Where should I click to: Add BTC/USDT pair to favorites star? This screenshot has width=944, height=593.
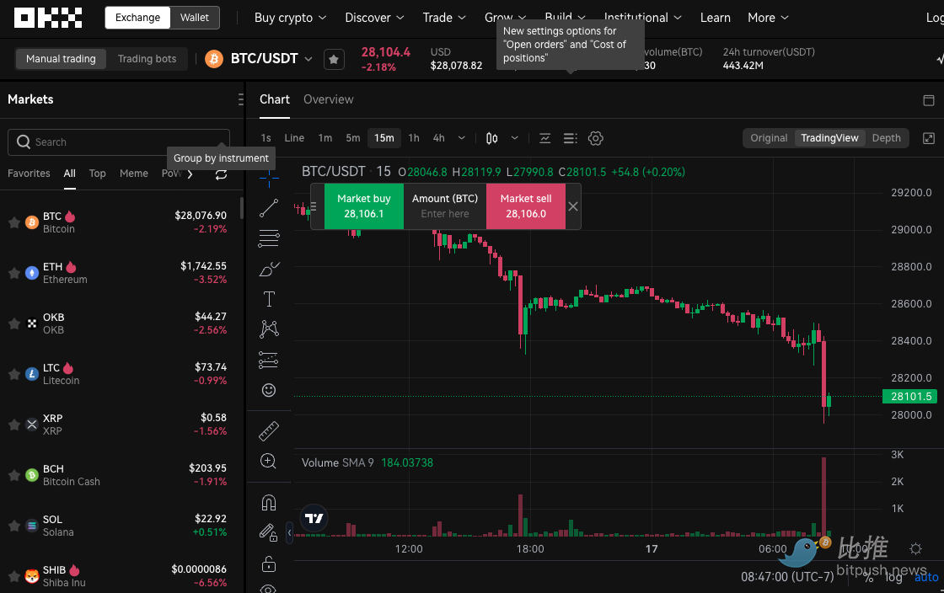[334, 59]
